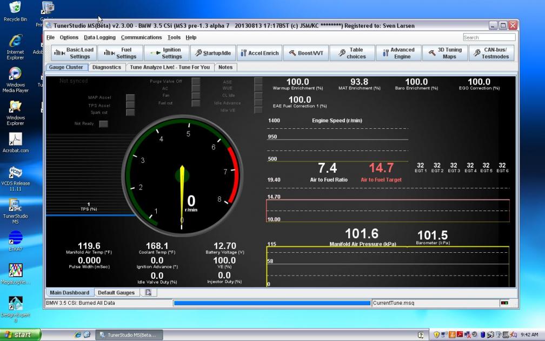The height and width of the screenshot is (341, 545).
Task: Open the Windows Media Player desktop icon
Action: (x=15, y=80)
